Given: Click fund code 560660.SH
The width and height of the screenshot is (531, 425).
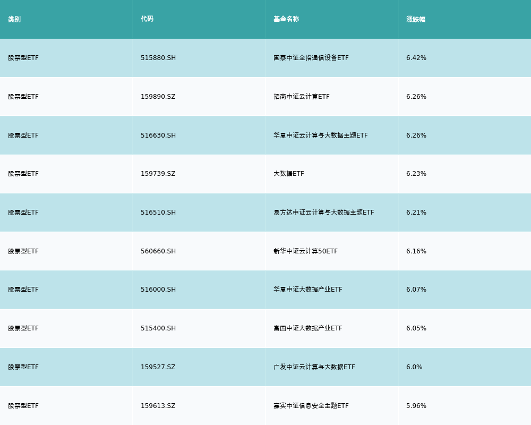Looking at the screenshot, I should tap(158, 251).
